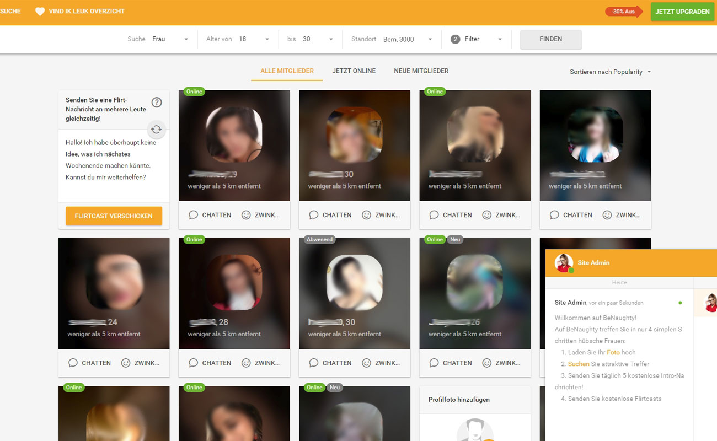Click the Willkommen auf BeNaughty! chat line
Viewport: 717px width, 441px height.
tap(596, 318)
